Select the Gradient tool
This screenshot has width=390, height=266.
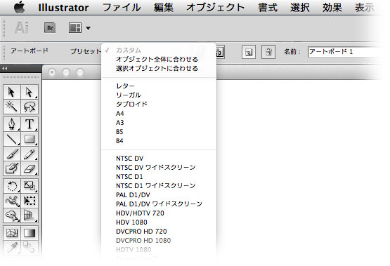pos(30,233)
